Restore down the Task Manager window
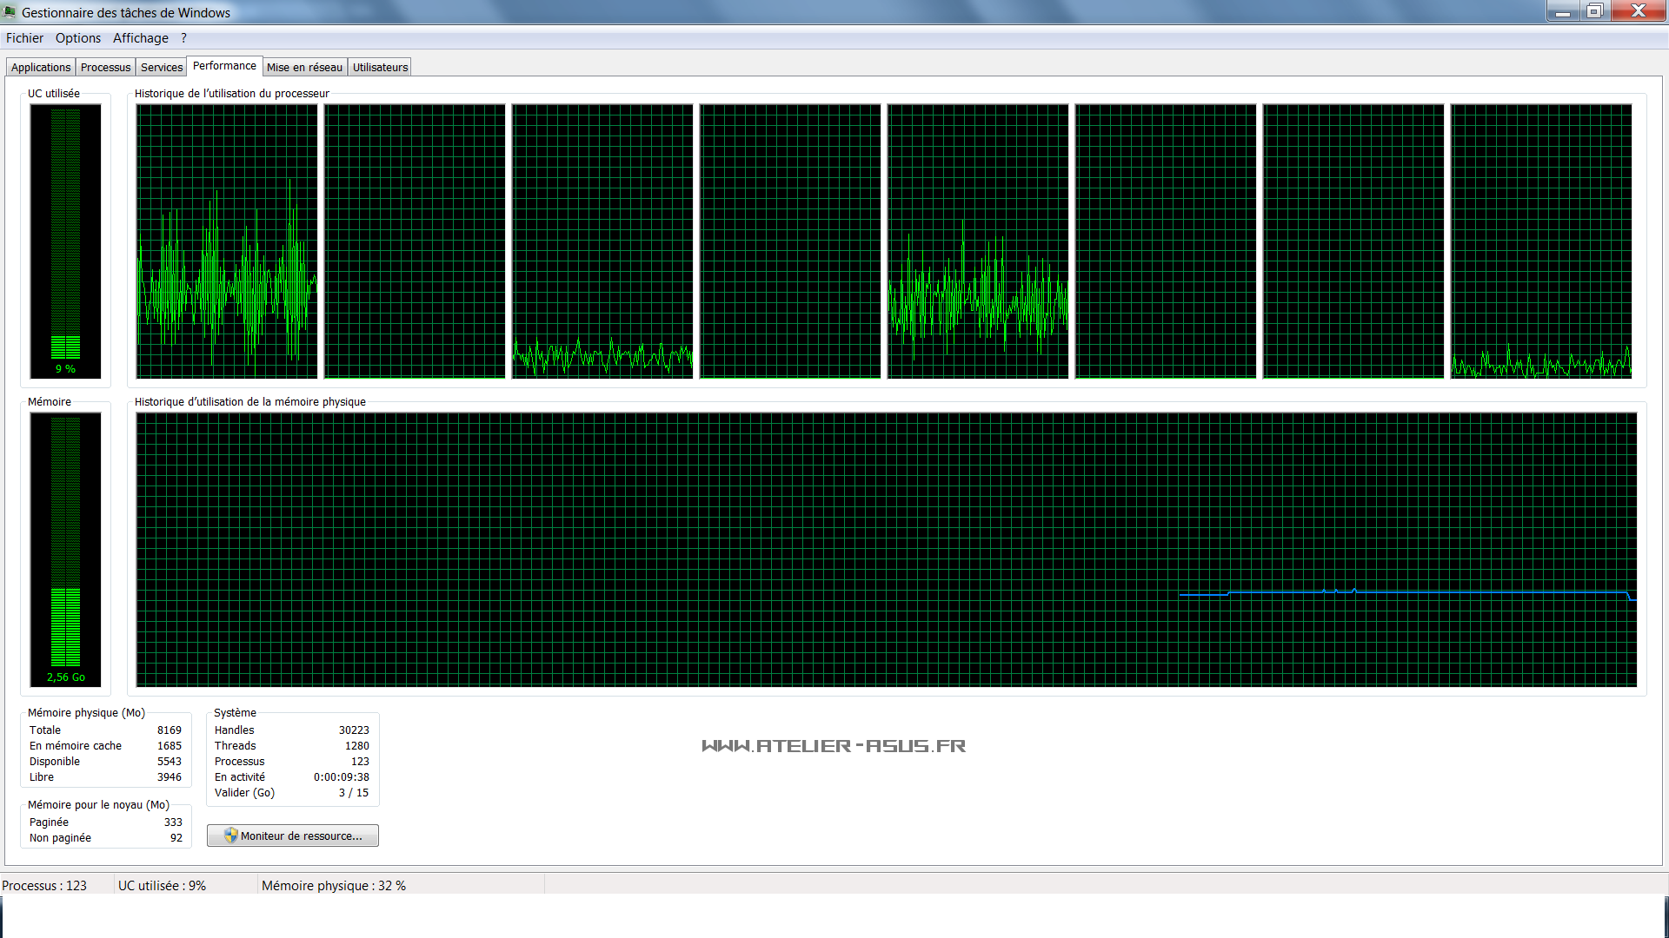The width and height of the screenshot is (1669, 938). click(x=1594, y=11)
